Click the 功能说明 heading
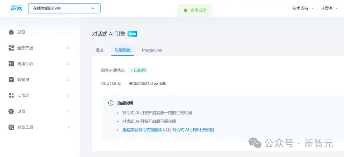 [x=125, y=103]
